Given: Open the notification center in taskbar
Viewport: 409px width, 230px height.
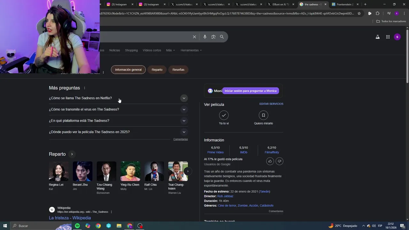Looking at the screenshot, I should [402, 226].
